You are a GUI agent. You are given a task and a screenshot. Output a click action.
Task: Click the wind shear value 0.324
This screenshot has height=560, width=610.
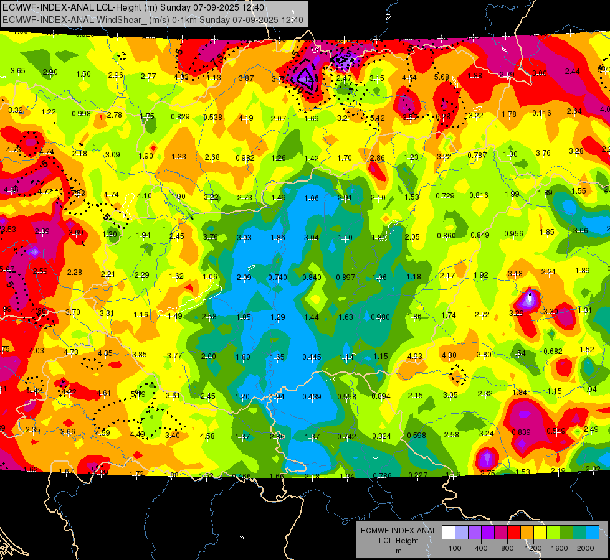[381, 436]
